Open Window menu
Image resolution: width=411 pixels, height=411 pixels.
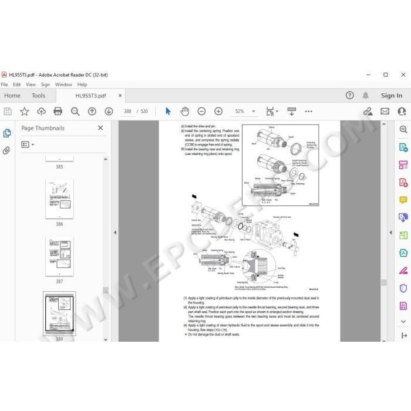[63, 85]
